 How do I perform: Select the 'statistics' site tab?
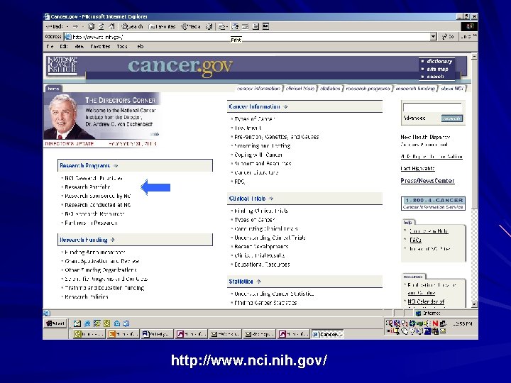(330, 89)
